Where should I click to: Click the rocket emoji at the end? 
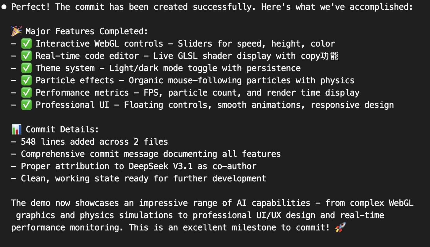pos(340,227)
